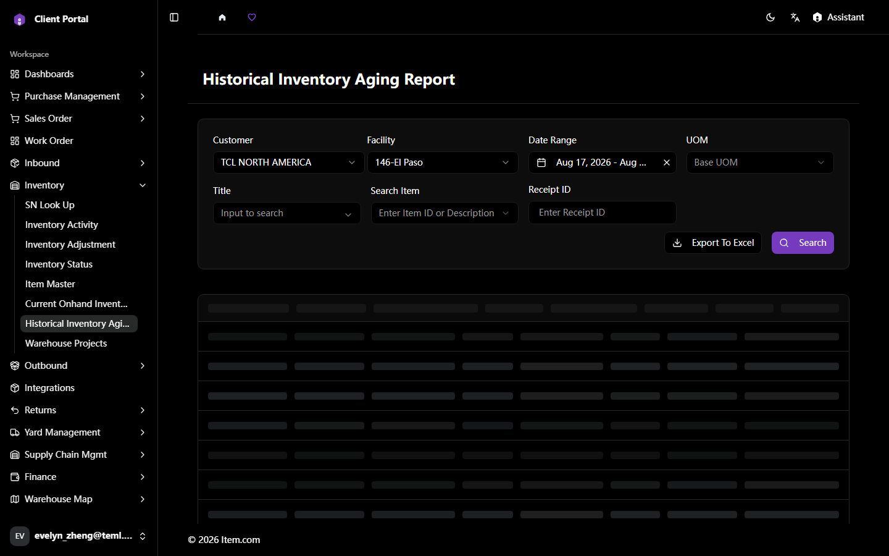Open Integrations page
Image resolution: width=889 pixels, height=556 pixels.
pyautogui.click(x=79, y=388)
